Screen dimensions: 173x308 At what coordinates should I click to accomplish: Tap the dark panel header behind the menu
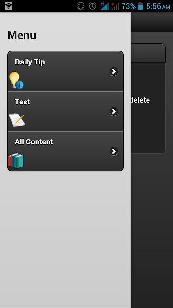[x=148, y=53]
